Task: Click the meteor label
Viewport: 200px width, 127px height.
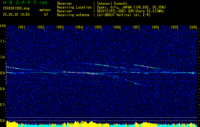Action: pyautogui.click(x=45, y=10)
